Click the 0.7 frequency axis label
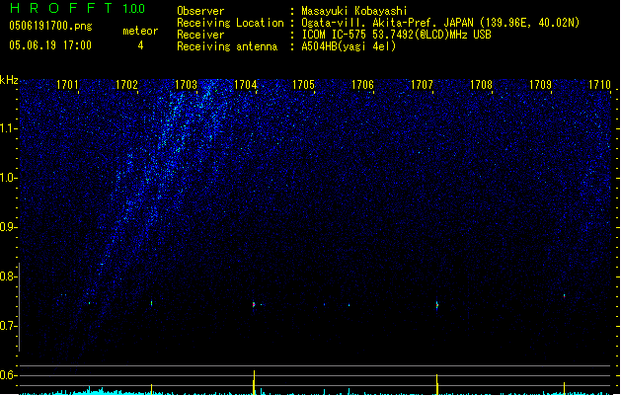 (9, 326)
